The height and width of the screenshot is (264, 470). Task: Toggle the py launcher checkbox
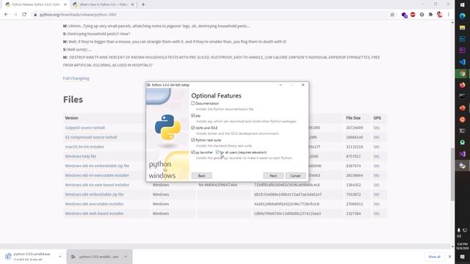point(193,153)
